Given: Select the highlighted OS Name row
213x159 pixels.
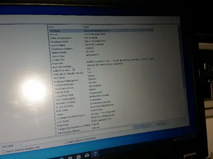Looking at the screenshot, I should click(x=101, y=31).
